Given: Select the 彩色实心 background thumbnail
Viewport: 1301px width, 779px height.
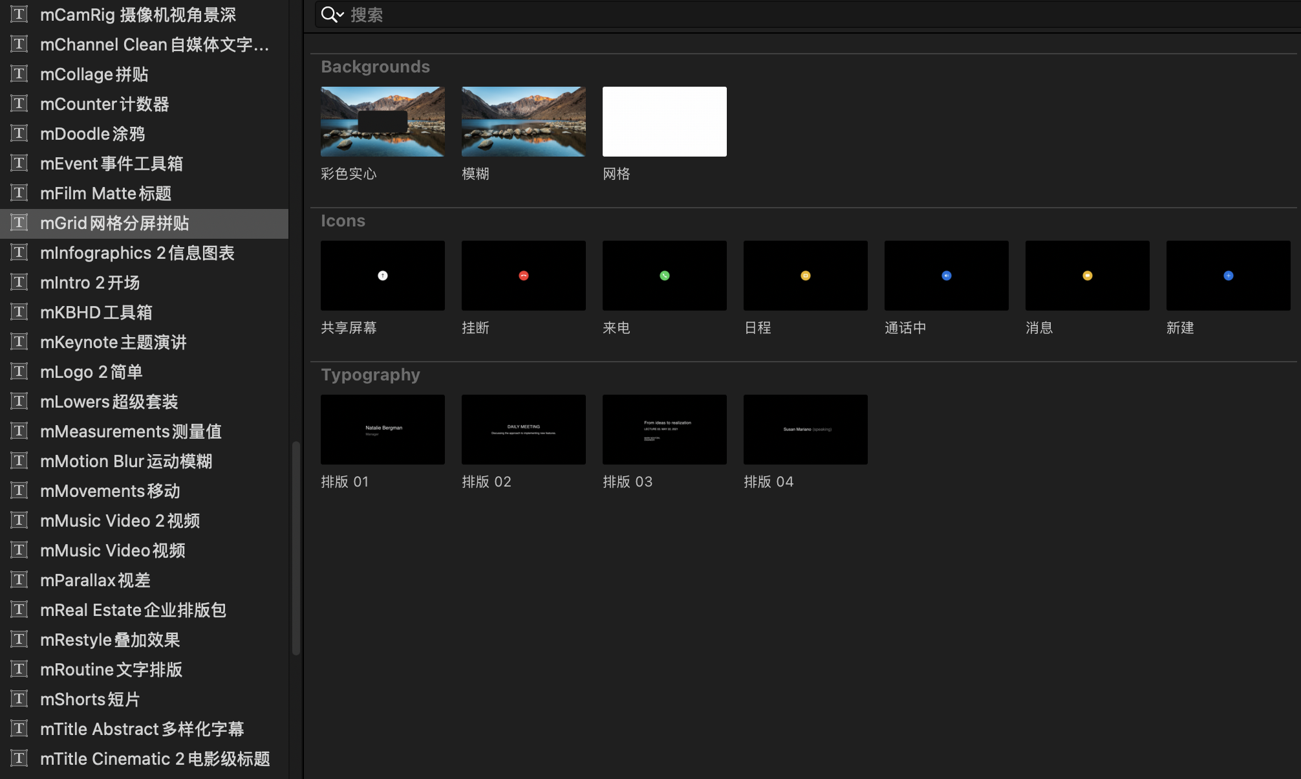Looking at the screenshot, I should click(x=383, y=122).
